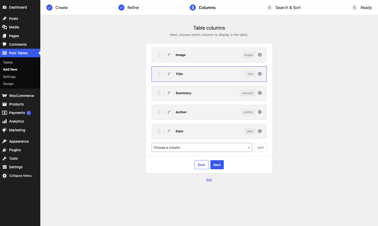This screenshot has width=378, height=226.
Task: Edit the Summary column using pencil icon
Action: (x=169, y=93)
